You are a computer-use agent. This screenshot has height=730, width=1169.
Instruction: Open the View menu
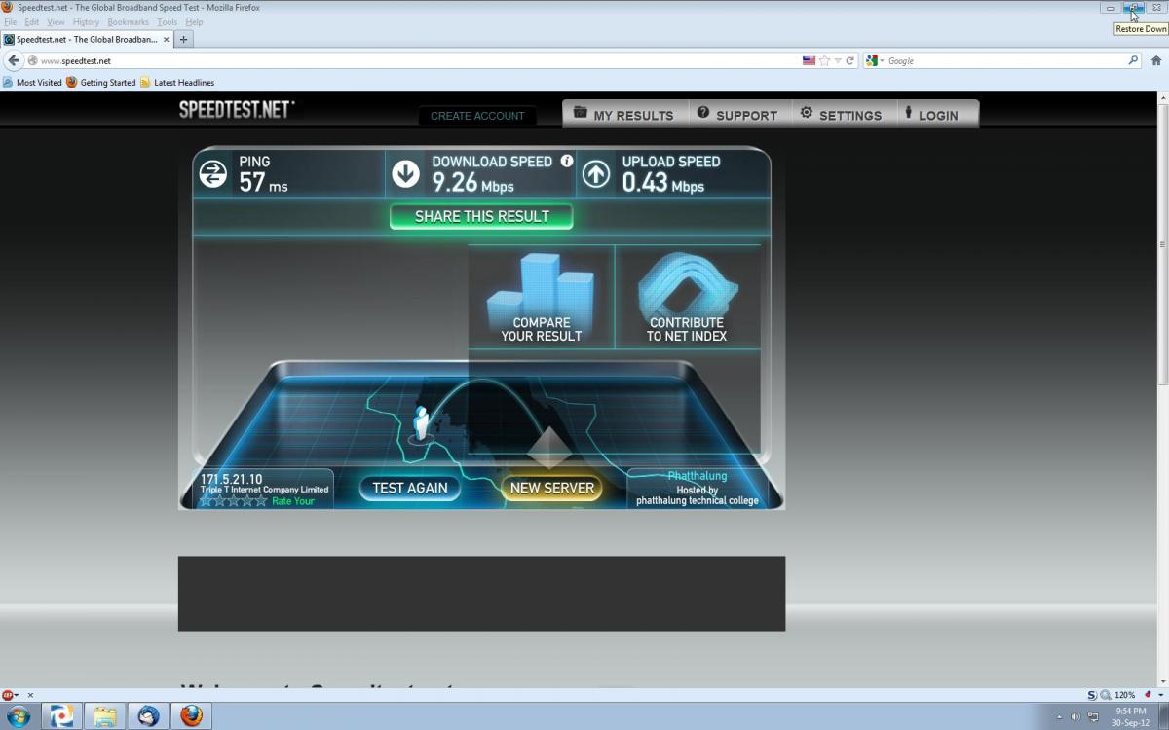point(56,21)
